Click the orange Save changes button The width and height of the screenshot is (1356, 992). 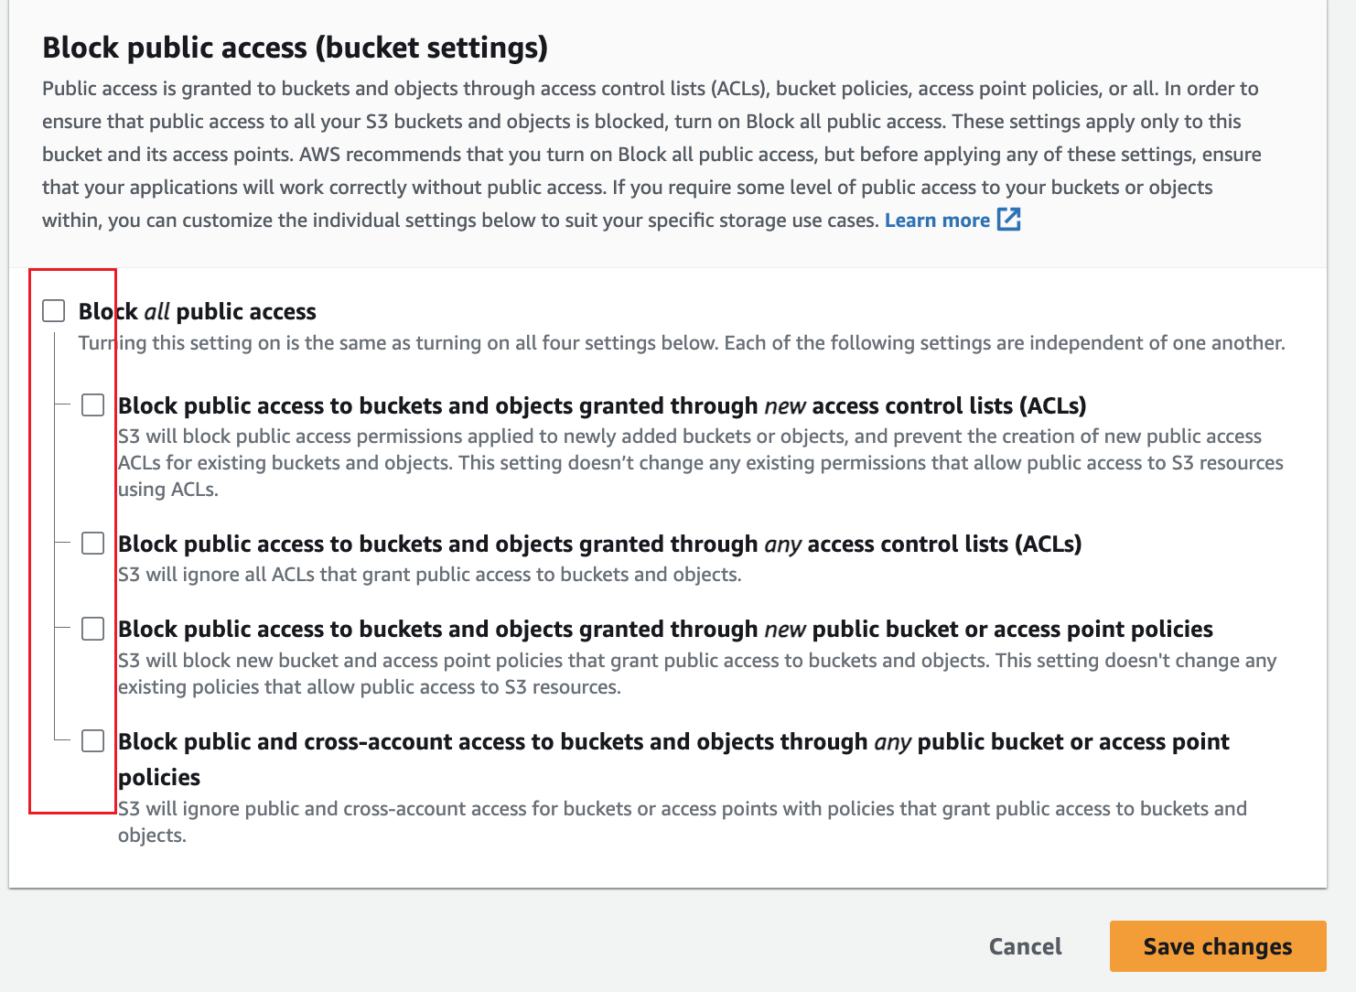(x=1217, y=946)
